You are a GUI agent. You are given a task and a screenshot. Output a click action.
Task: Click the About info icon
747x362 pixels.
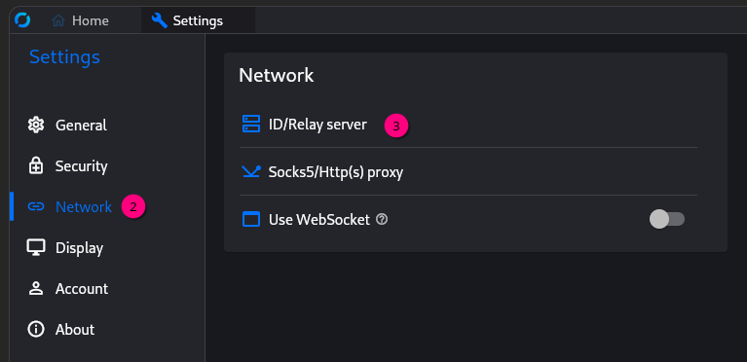[x=36, y=329]
